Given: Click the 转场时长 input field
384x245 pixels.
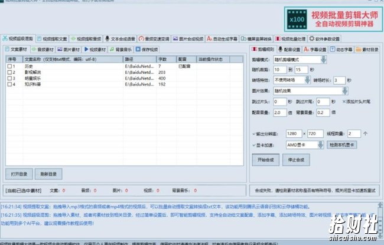Looking at the screenshot, I should pyautogui.click(x=340, y=80).
